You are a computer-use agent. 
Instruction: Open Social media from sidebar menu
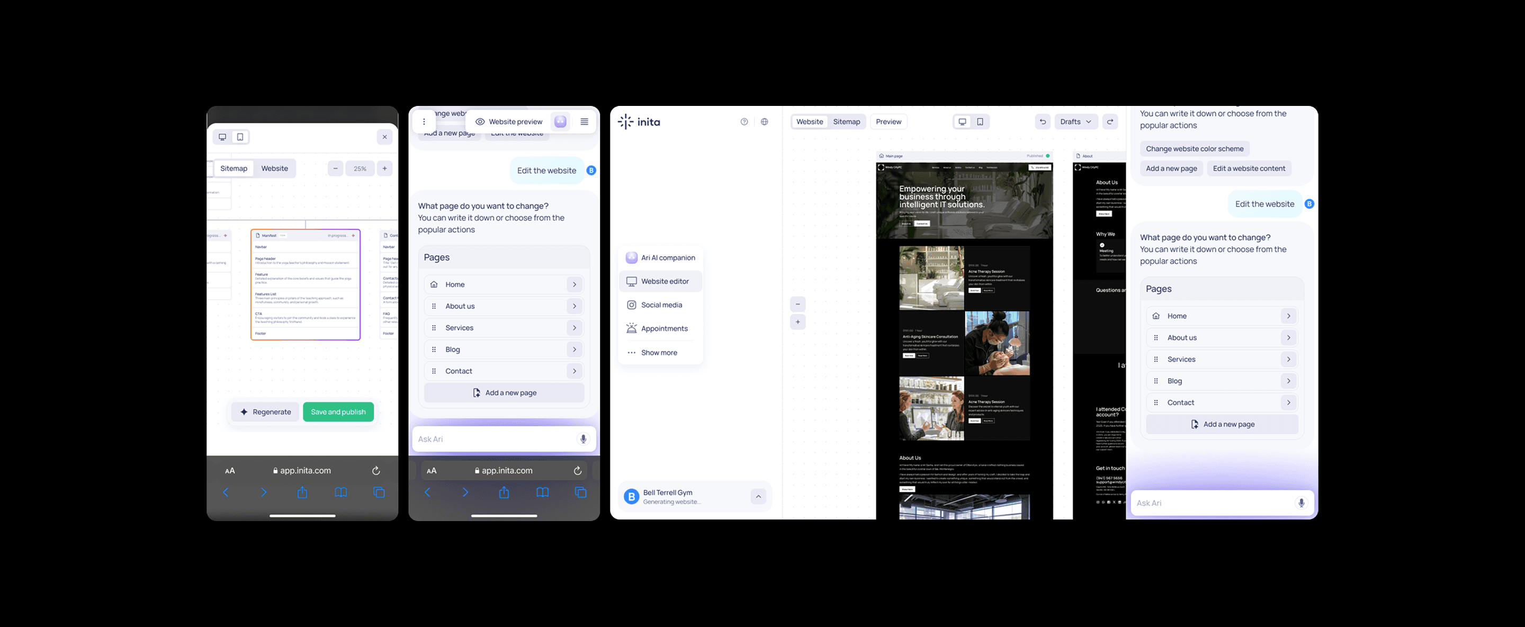pos(661,305)
